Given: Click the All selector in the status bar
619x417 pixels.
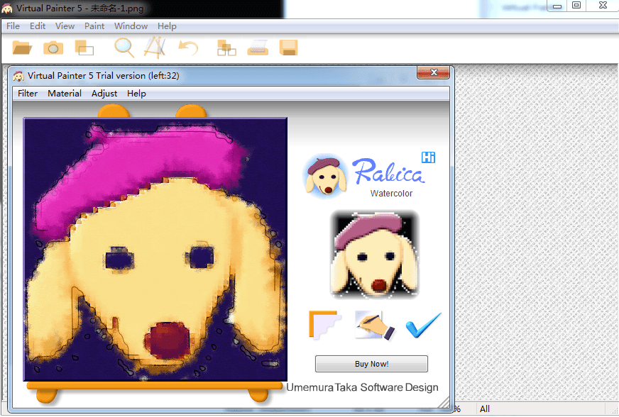Looking at the screenshot, I should pyautogui.click(x=485, y=408).
